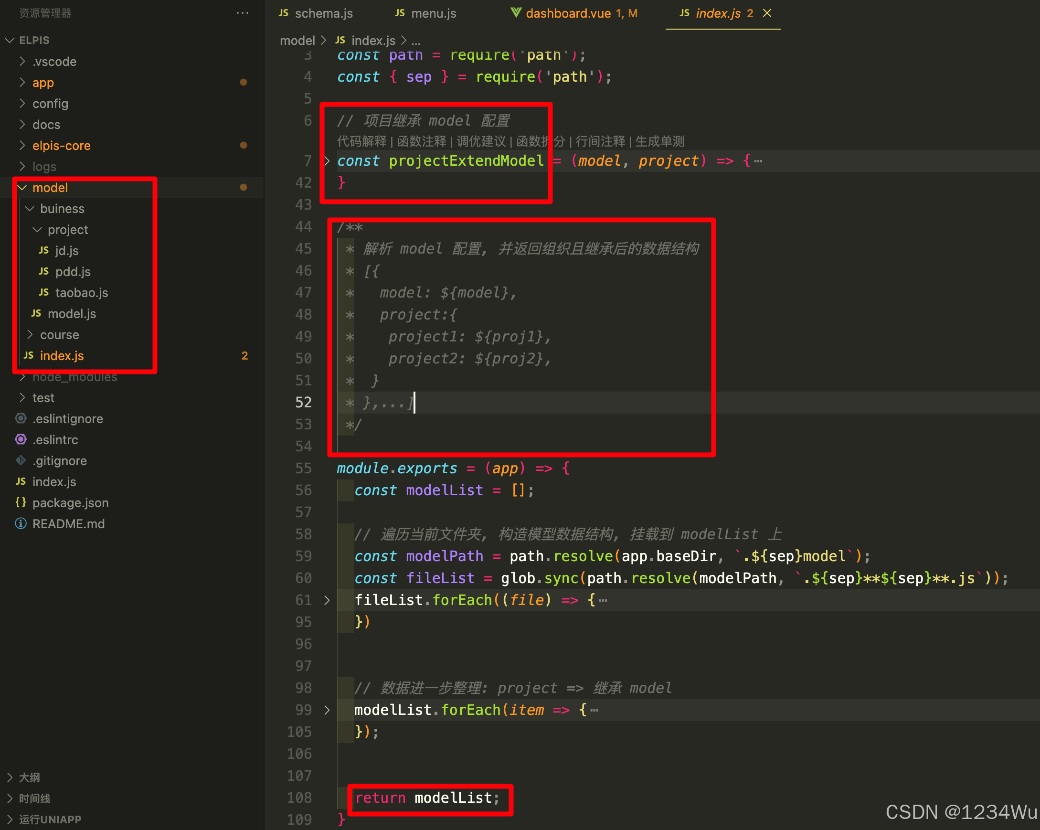Screen dimensions: 1040x830
Task: Close the index.js editor tab
Action: [767, 13]
